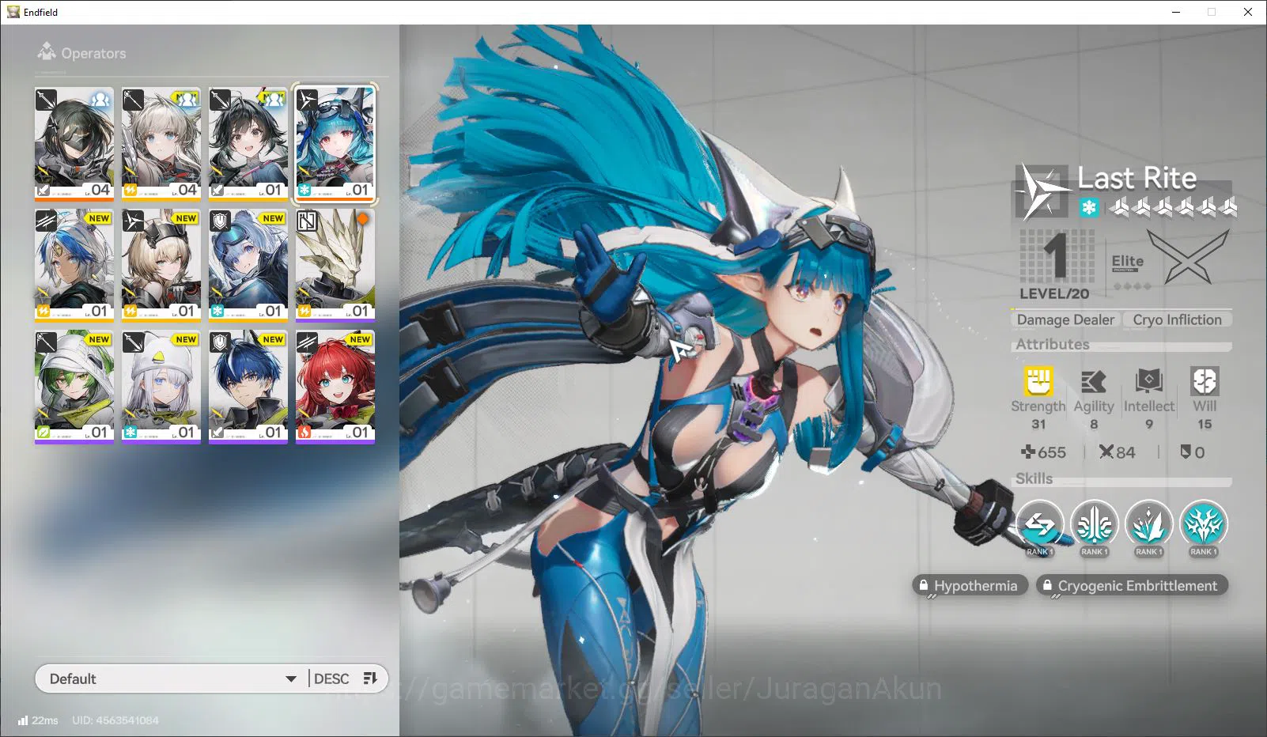Click the Intellect attribute icon
Image resolution: width=1267 pixels, height=737 pixels.
click(1149, 381)
